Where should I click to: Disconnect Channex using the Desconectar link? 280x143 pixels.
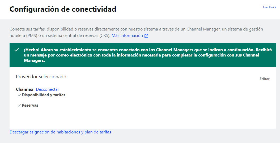click(x=48, y=89)
